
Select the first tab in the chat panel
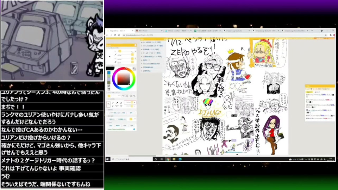(309, 92)
